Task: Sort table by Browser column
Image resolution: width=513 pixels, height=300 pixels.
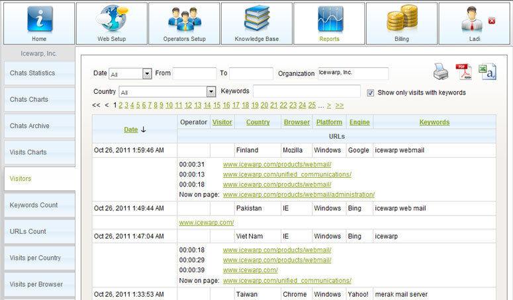Action: pos(297,122)
